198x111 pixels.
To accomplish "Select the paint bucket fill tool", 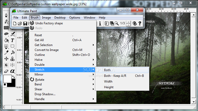I will coord(6,40).
